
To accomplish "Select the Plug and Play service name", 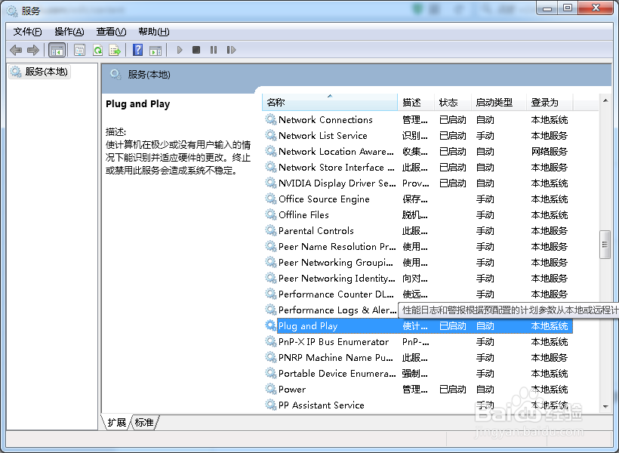I will tap(308, 326).
